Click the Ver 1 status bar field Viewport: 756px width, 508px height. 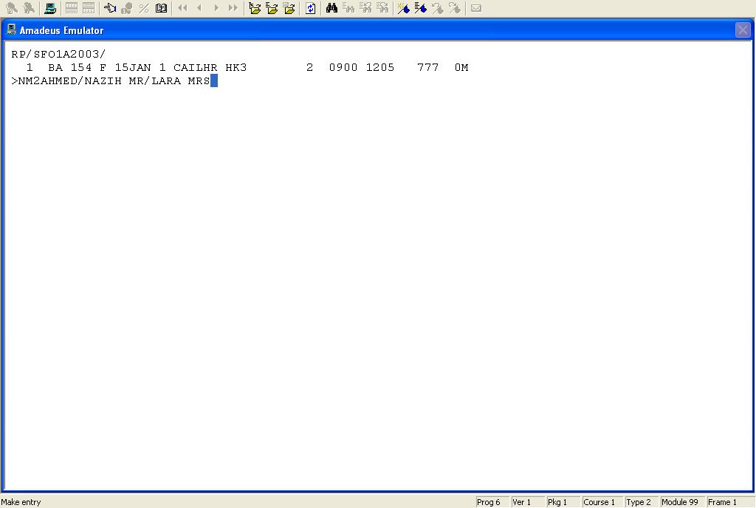(527, 502)
